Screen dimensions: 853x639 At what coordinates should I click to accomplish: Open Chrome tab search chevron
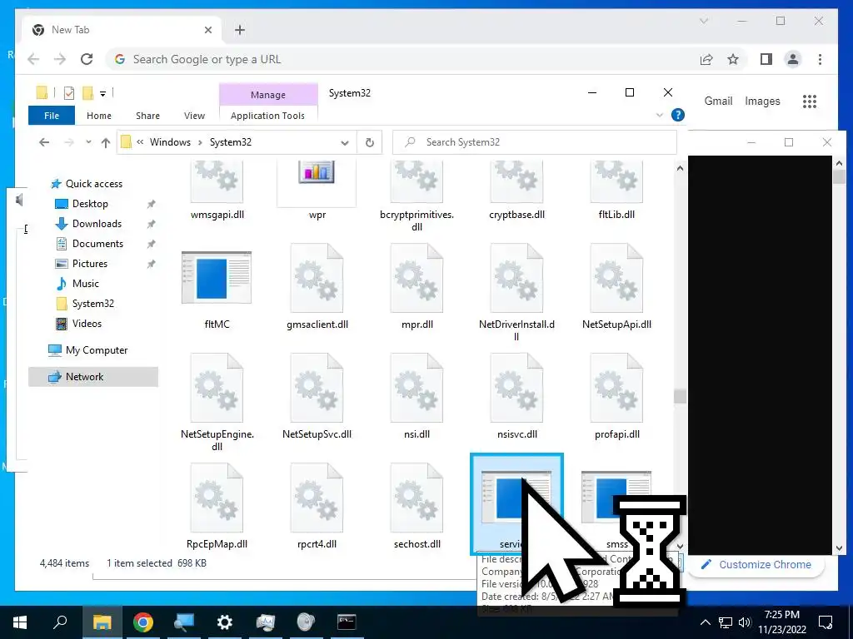(x=703, y=21)
